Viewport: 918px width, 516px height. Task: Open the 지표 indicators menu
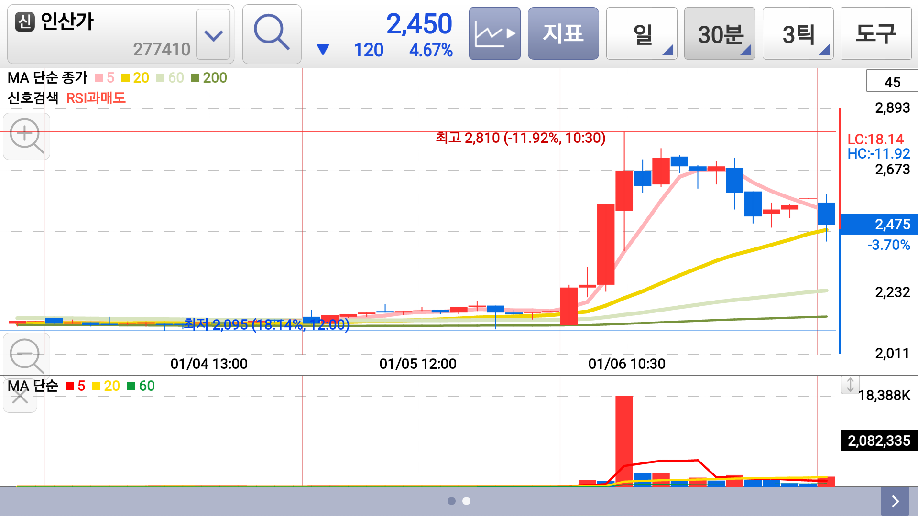pyautogui.click(x=563, y=33)
